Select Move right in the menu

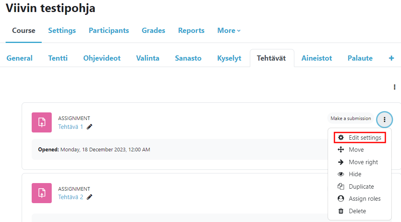coord(363,162)
